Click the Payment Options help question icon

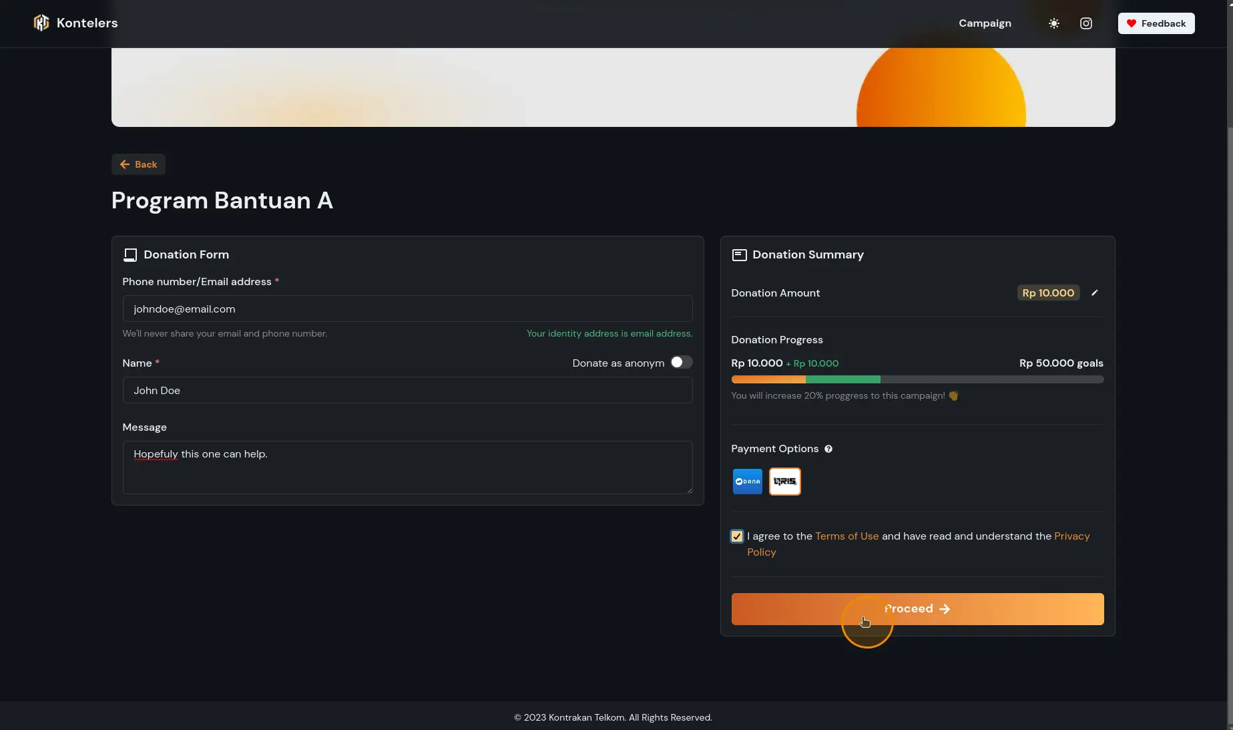point(828,449)
